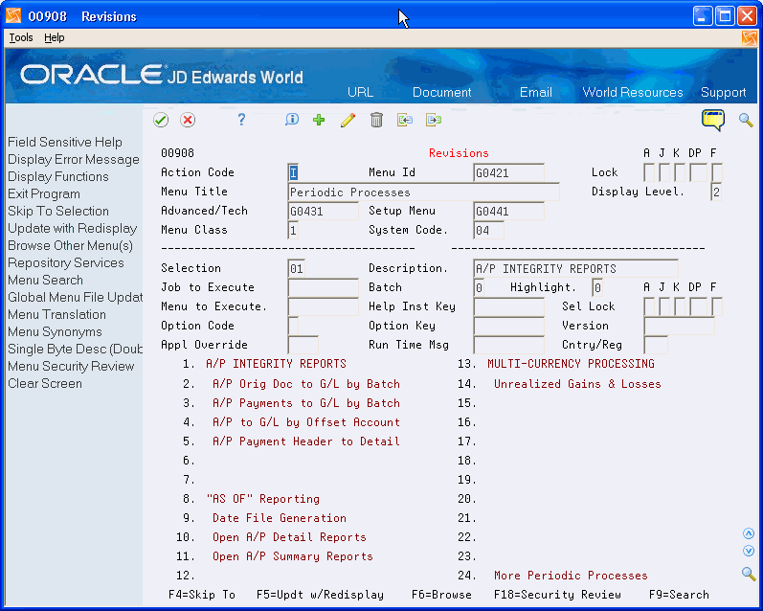The width and height of the screenshot is (763, 611).
Task: Select Update with Redisplay in sidebar
Action: 73,228
